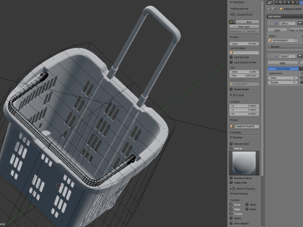
Task: Collapse the View panel
Action: click(231, 37)
